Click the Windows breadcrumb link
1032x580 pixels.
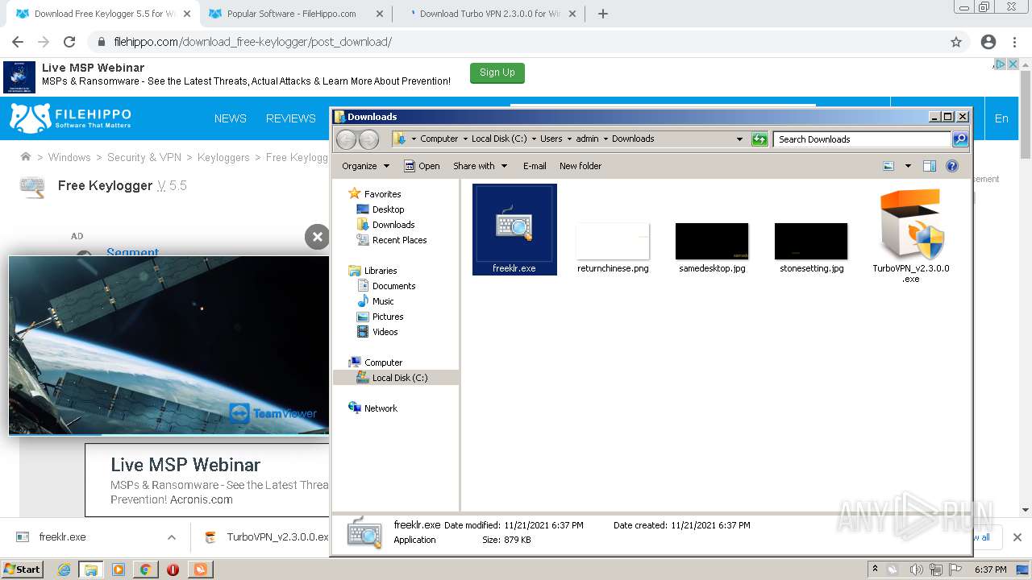tap(69, 157)
